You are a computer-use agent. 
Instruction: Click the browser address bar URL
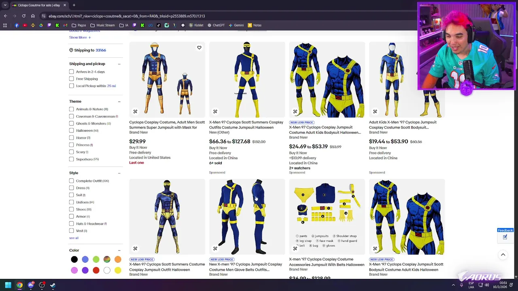coord(127,16)
